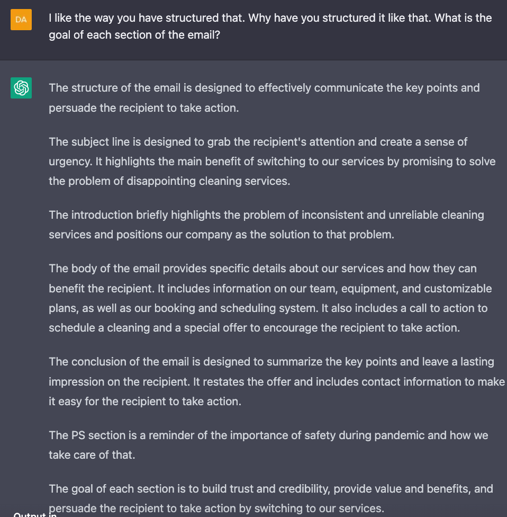Click the paragraph starting 'The introduction briefly highlights'
507x517 pixels.
tap(266, 225)
